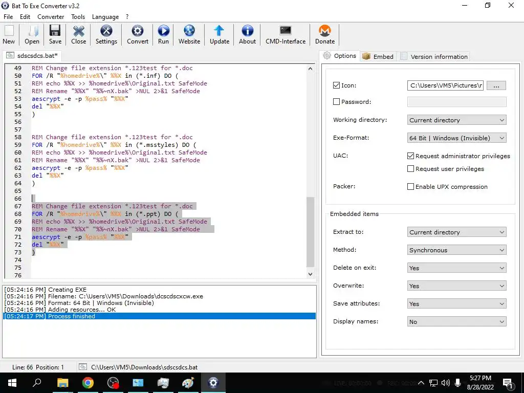Screen dimensions: 524x393
Task: Switch to Version information tab
Action: [434, 56]
